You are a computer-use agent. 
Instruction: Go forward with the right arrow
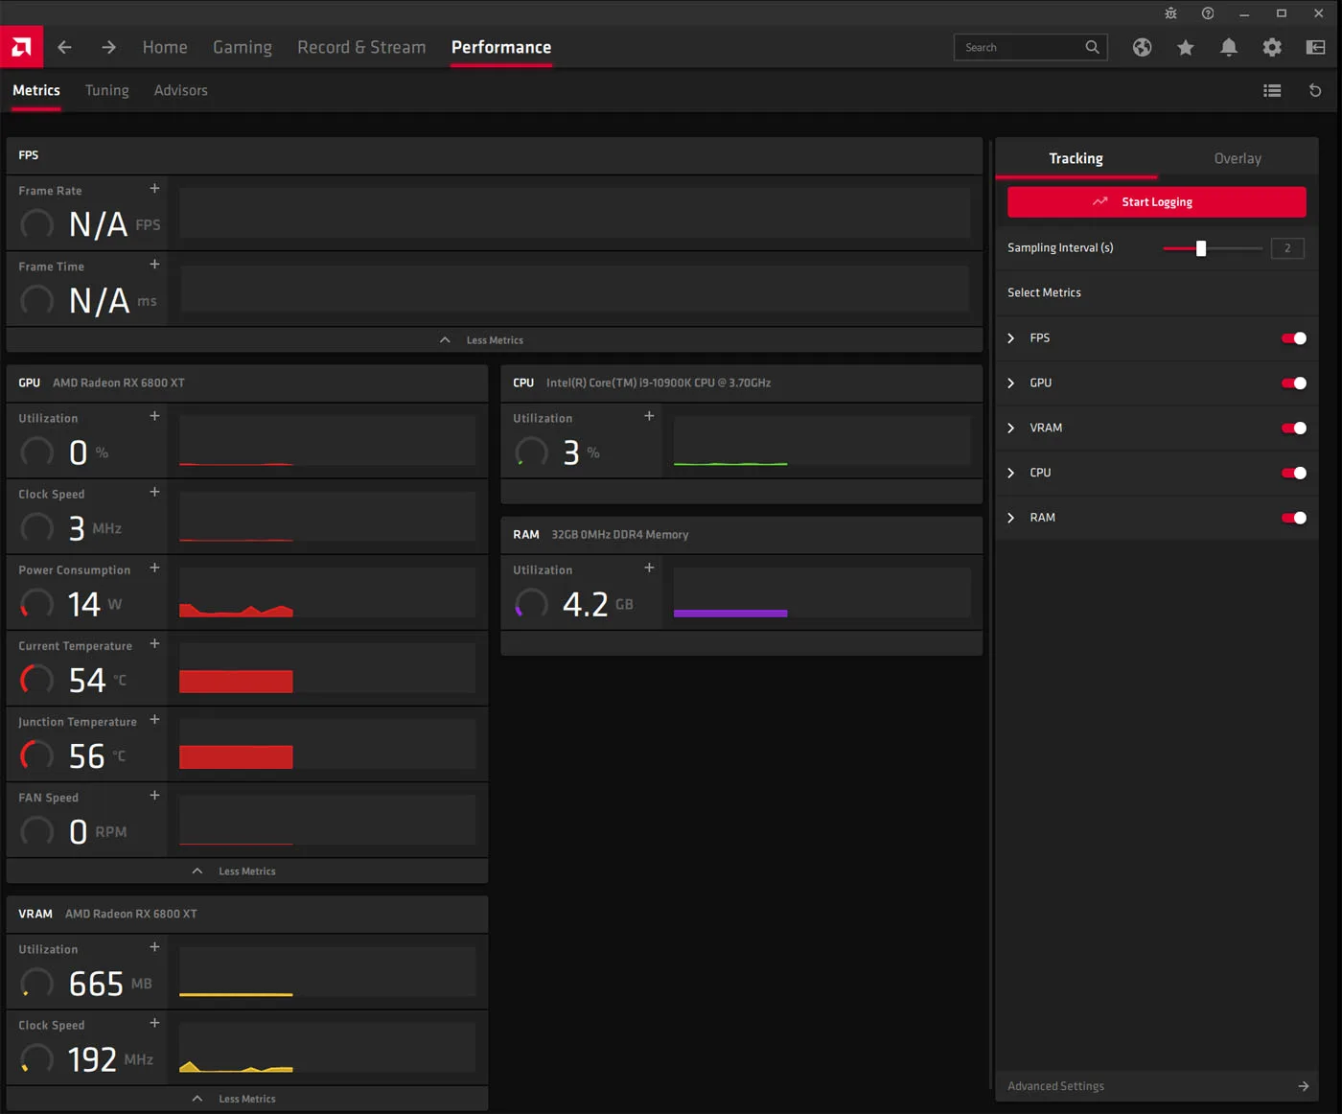[108, 47]
